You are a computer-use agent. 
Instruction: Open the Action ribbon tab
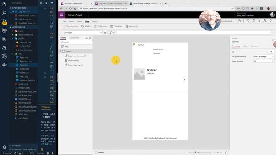(x=95, y=21)
